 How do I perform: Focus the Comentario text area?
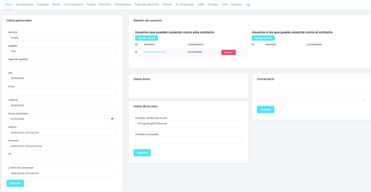pos(312,95)
